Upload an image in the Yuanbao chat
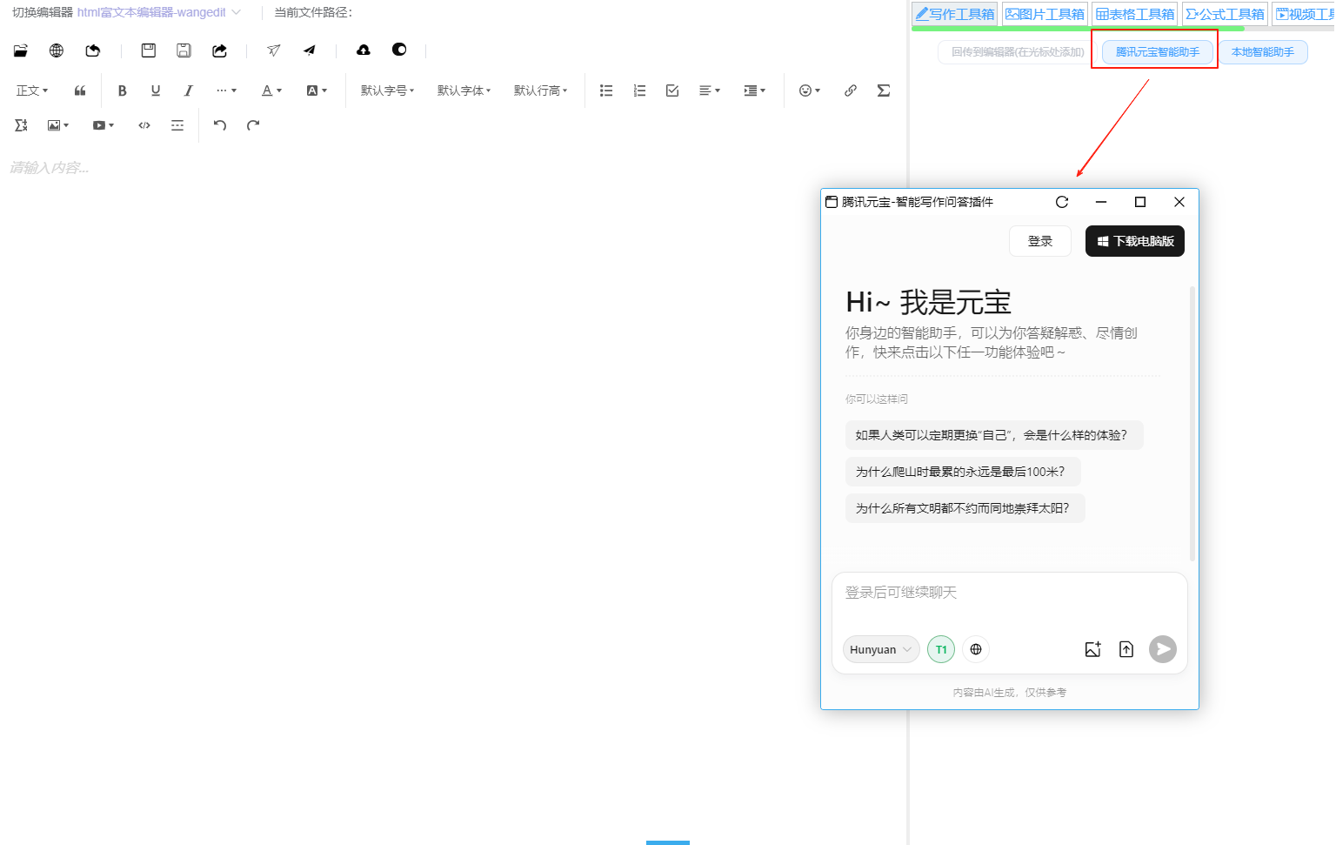Screen dimensions: 1336x845 (1092, 649)
